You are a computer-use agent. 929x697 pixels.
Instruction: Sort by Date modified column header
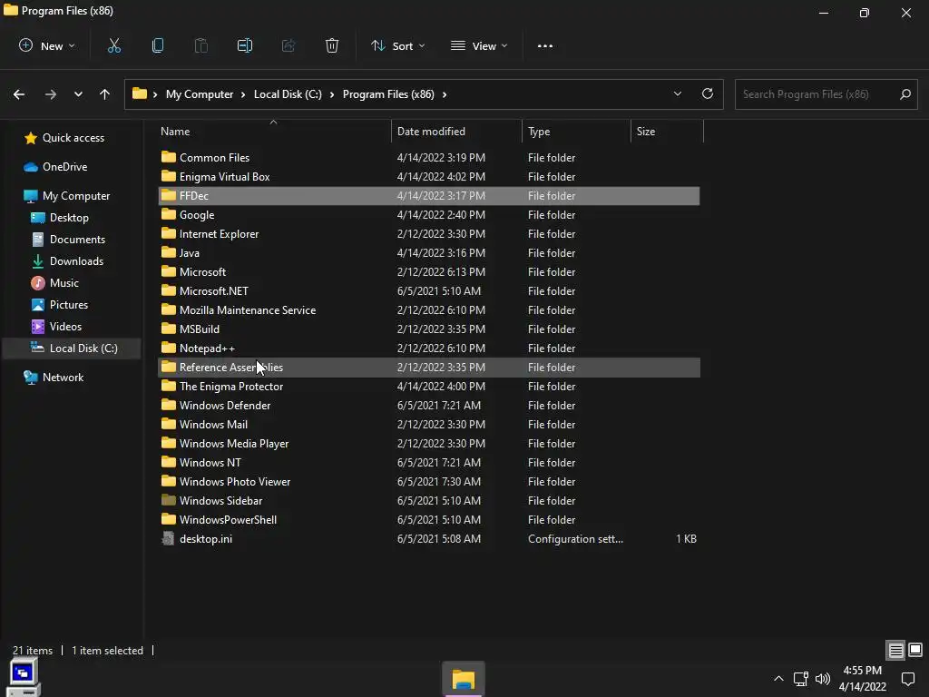pyautogui.click(x=456, y=131)
